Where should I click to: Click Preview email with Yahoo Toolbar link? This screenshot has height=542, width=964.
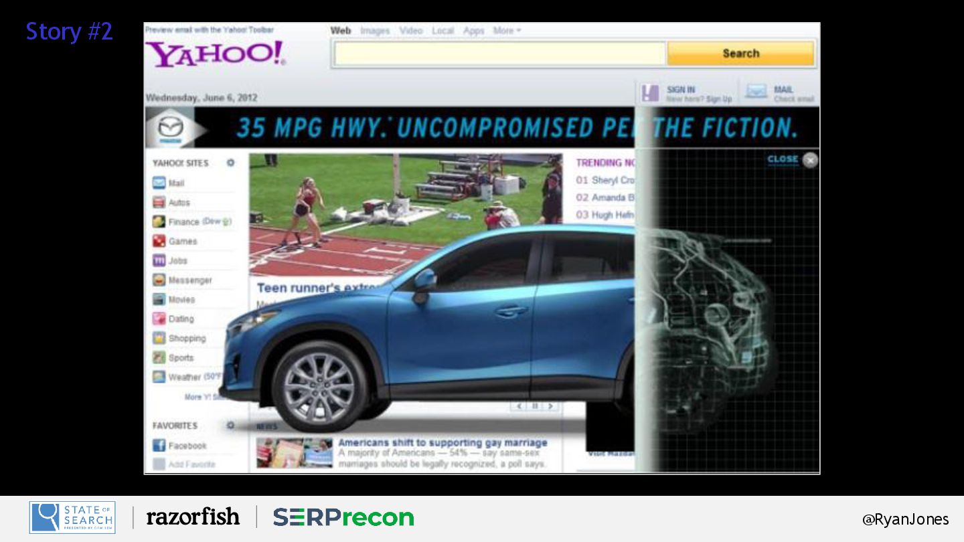click(x=210, y=30)
